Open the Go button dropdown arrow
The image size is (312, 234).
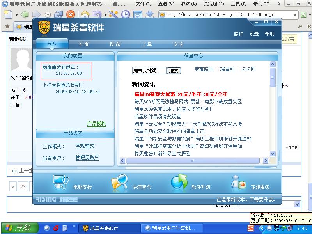pos(310,15)
